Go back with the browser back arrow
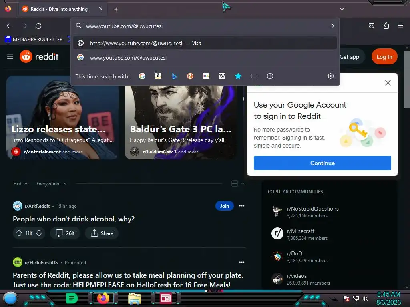 click(10, 26)
